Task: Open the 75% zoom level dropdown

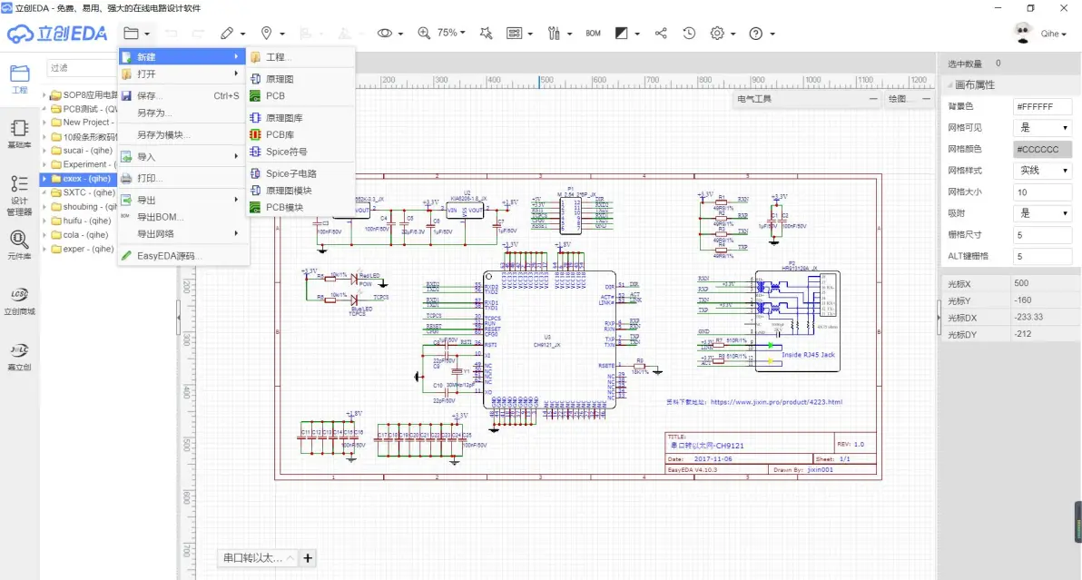Action: [451, 33]
